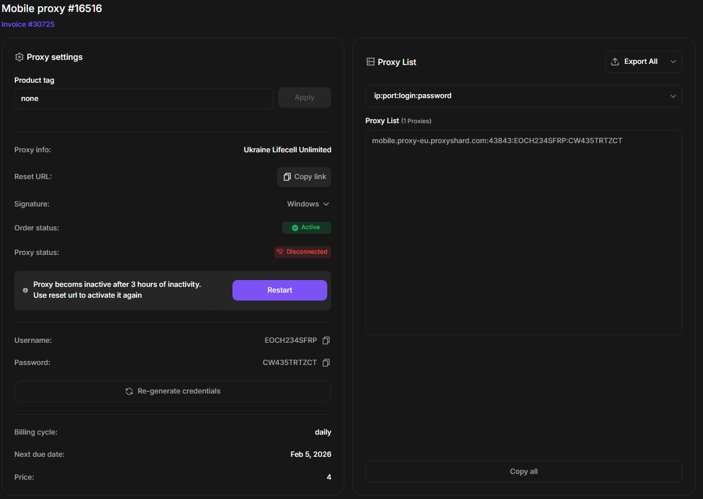Open the ip:port:login:password format dropdown
The width and height of the screenshot is (703, 499).
pos(523,96)
